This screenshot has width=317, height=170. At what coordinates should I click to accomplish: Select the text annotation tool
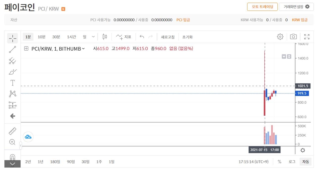12,83
